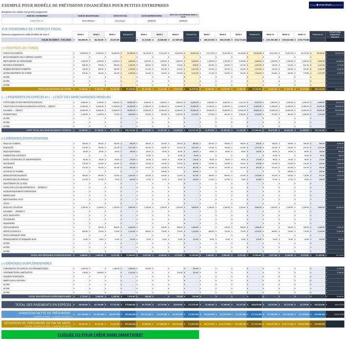Click the 'Essayer Smartsheet gratuitement' banner button

(x=326, y=5)
